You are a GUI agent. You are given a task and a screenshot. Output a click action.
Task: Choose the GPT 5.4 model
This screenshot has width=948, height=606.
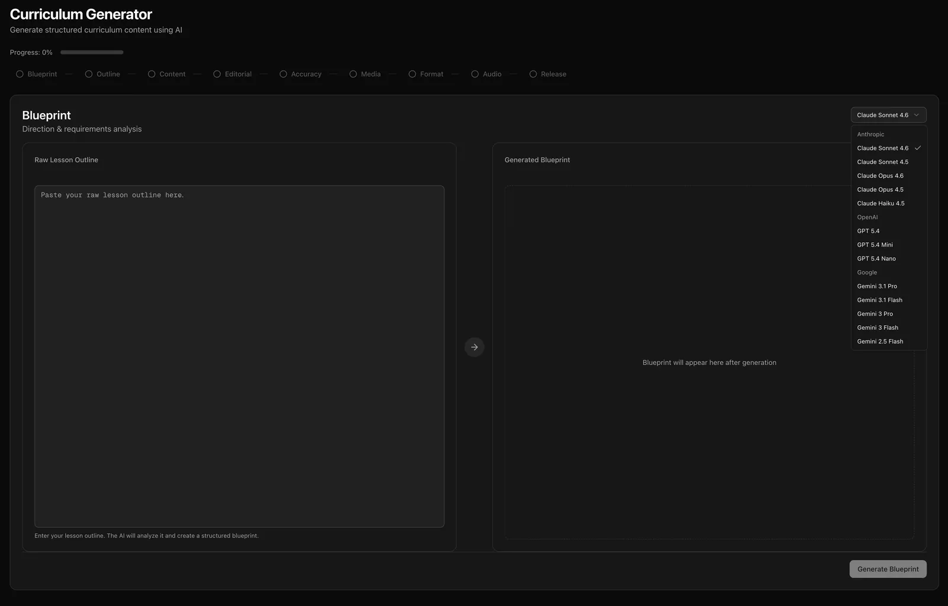pyautogui.click(x=889, y=231)
